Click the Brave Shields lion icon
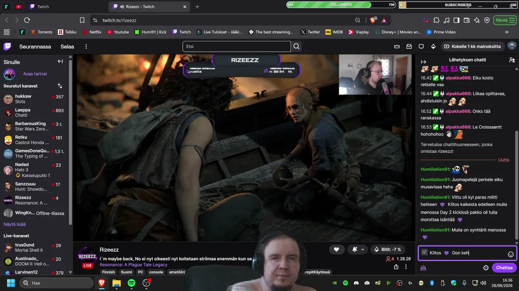 [373, 20]
